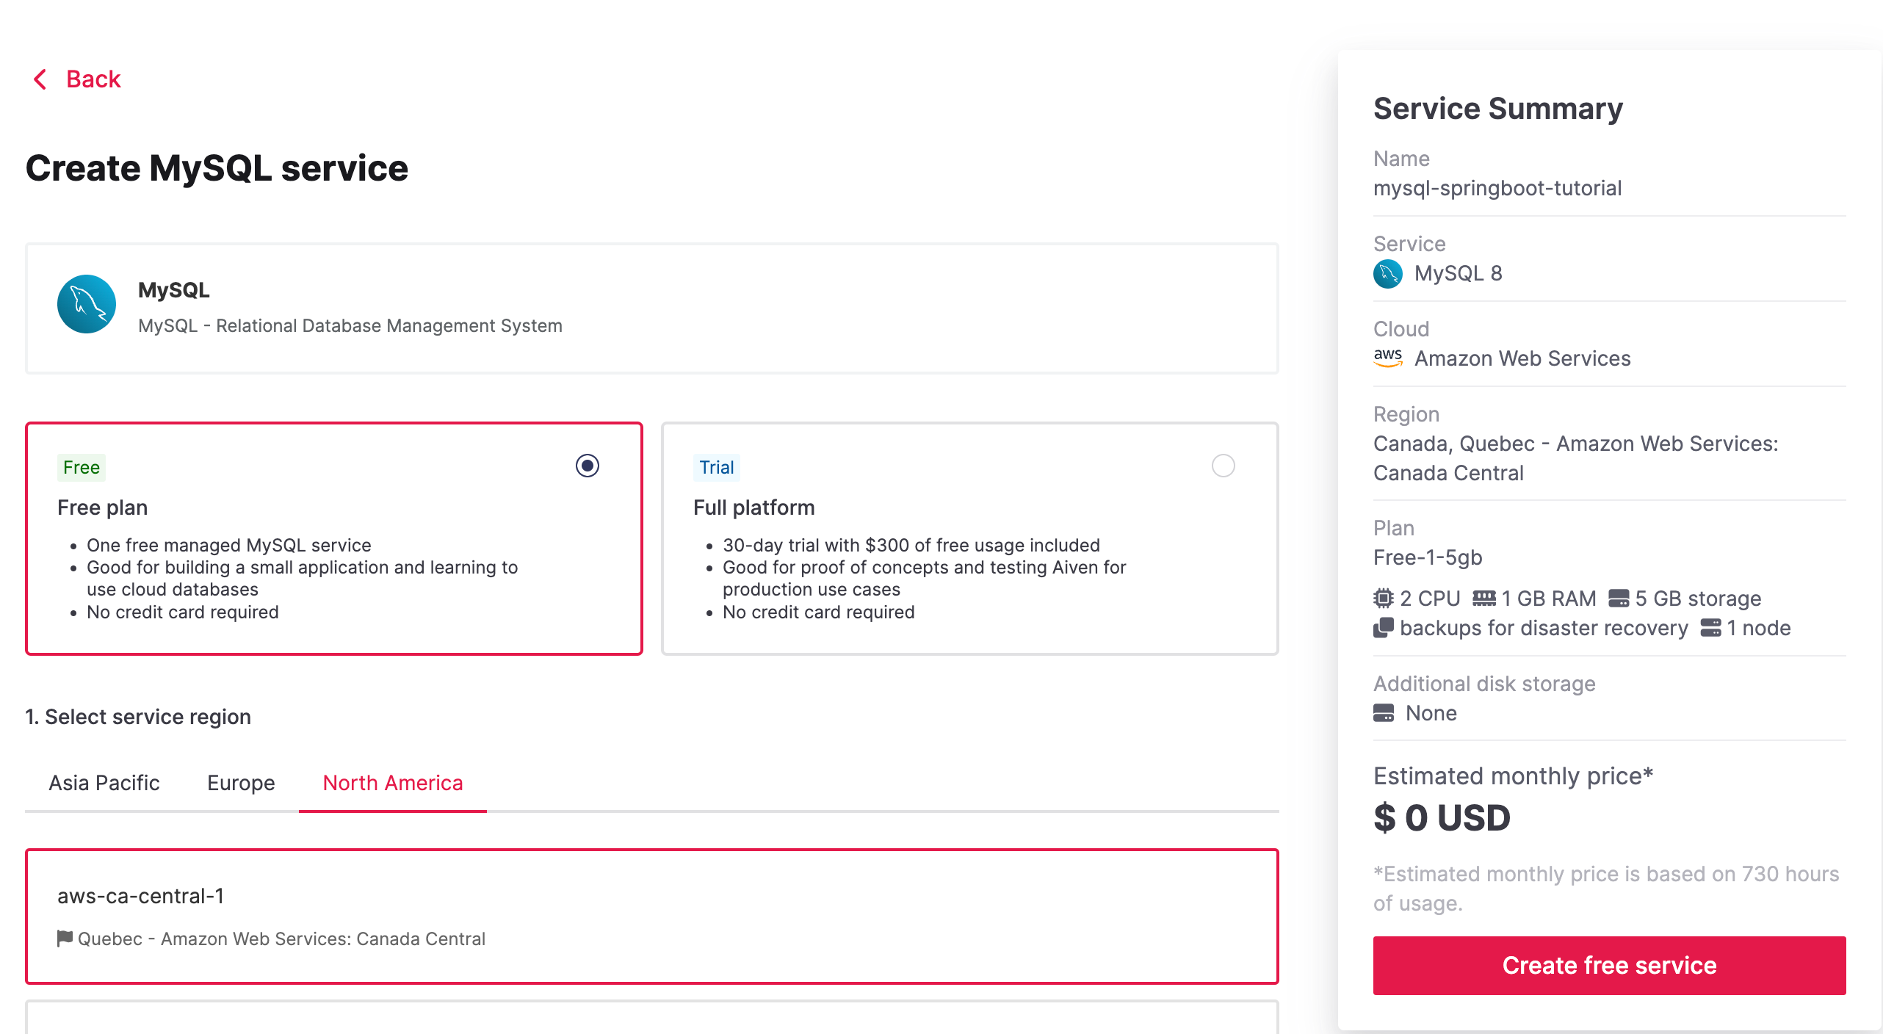Click the storage icon next to 5 GB storage

point(1619,599)
